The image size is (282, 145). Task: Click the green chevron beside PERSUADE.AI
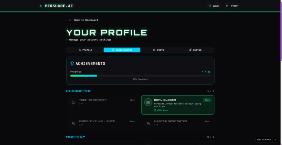[x=41, y=6]
